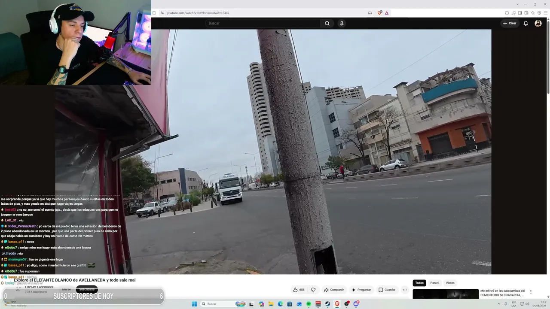Expand hidden system tray icons
Image resolution: width=550 pixels, height=309 pixels.
coord(498,304)
